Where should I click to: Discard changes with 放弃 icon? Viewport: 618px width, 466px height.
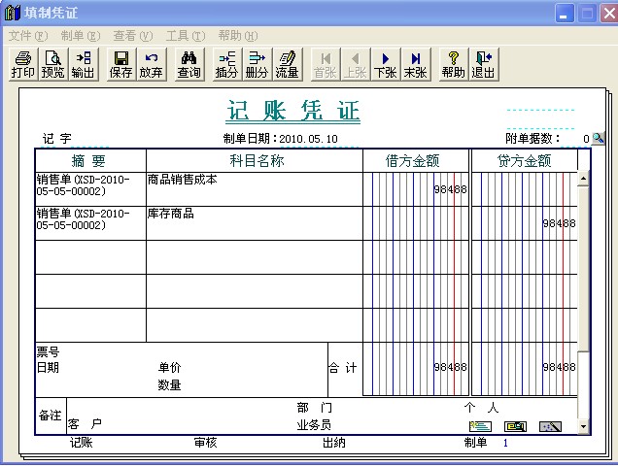(x=152, y=64)
